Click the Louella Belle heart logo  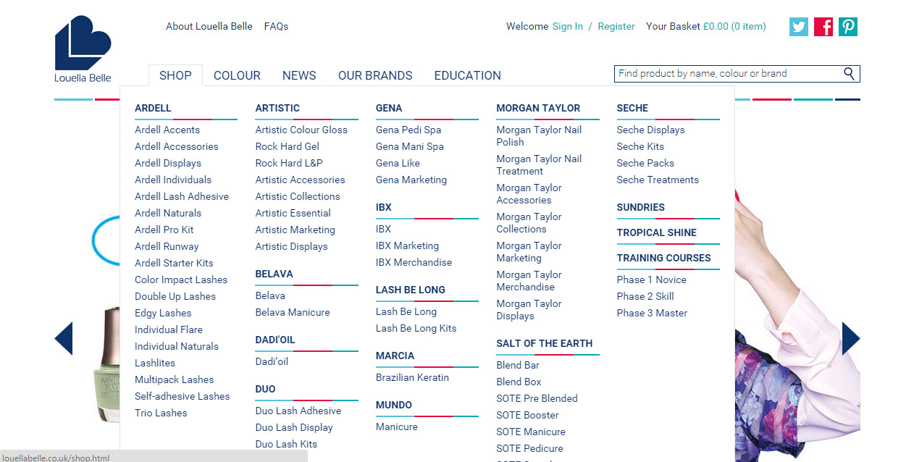tap(83, 49)
